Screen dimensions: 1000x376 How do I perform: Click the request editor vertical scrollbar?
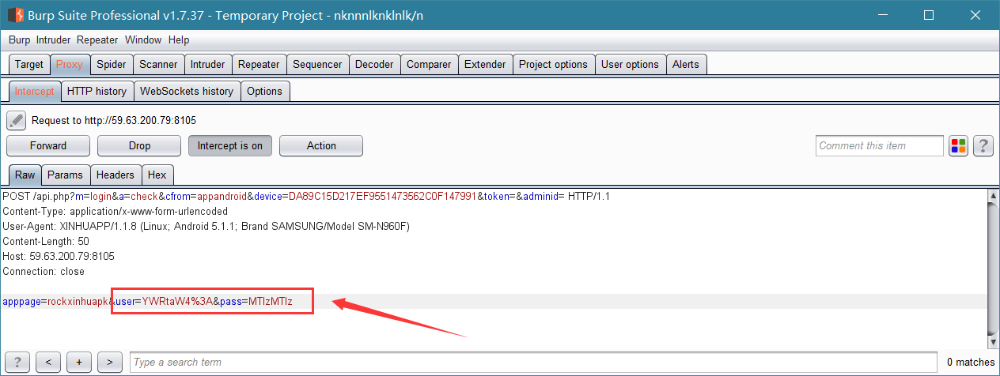pyautogui.click(x=994, y=268)
